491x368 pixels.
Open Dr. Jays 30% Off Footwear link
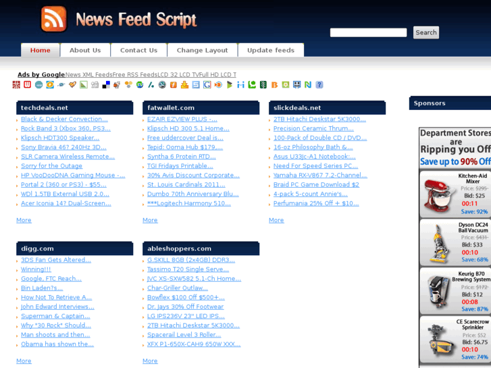(x=185, y=307)
